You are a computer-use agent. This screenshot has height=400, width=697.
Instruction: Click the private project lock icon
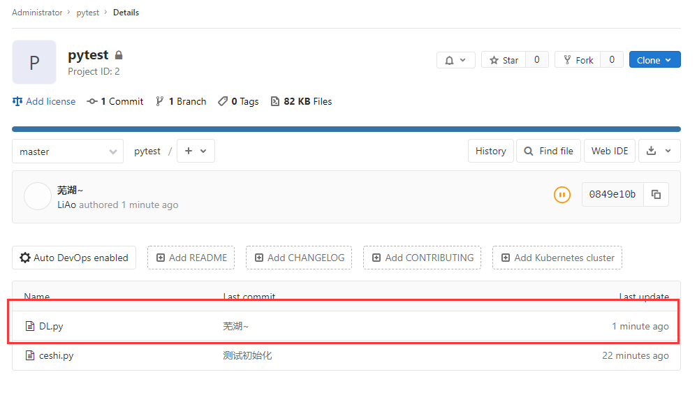click(119, 55)
